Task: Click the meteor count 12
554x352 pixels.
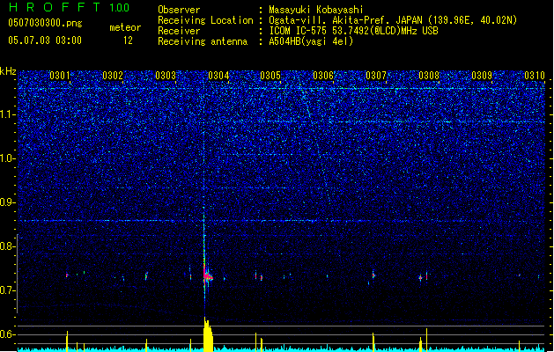Action: tap(128, 40)
